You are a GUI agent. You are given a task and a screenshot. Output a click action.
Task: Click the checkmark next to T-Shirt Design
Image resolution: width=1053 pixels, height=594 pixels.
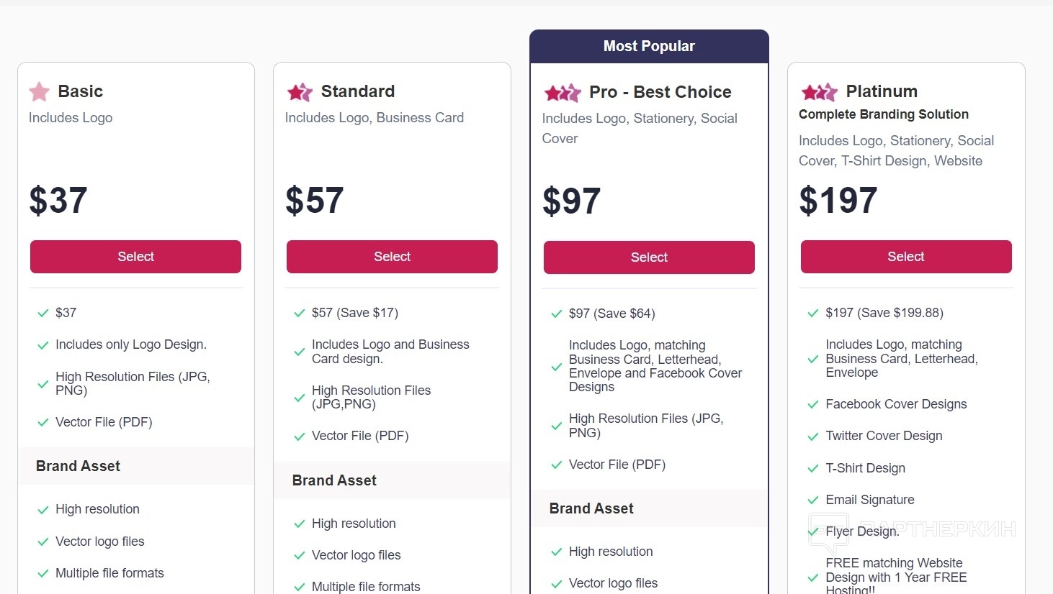click(x=812, y=469)
